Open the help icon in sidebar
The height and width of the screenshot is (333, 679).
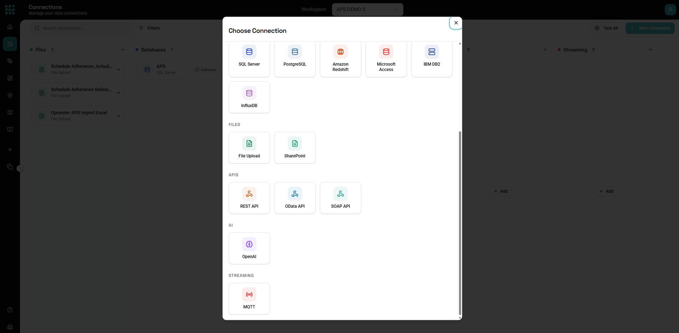pos(10,310)
